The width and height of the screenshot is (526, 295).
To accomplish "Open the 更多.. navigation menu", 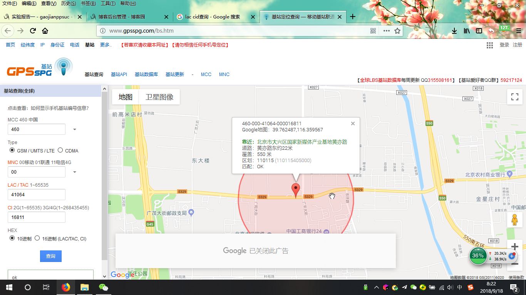I will coord(106,45).
